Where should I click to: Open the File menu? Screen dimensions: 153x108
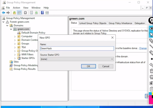(8, 8)
